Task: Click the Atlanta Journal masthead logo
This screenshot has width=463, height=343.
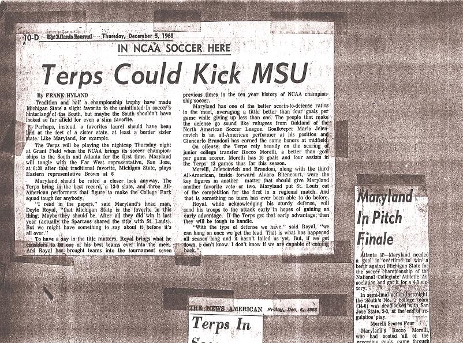Action: [69, 37]
